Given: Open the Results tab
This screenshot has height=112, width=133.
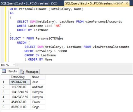Looking at the screenshot, I should point(9,71).
